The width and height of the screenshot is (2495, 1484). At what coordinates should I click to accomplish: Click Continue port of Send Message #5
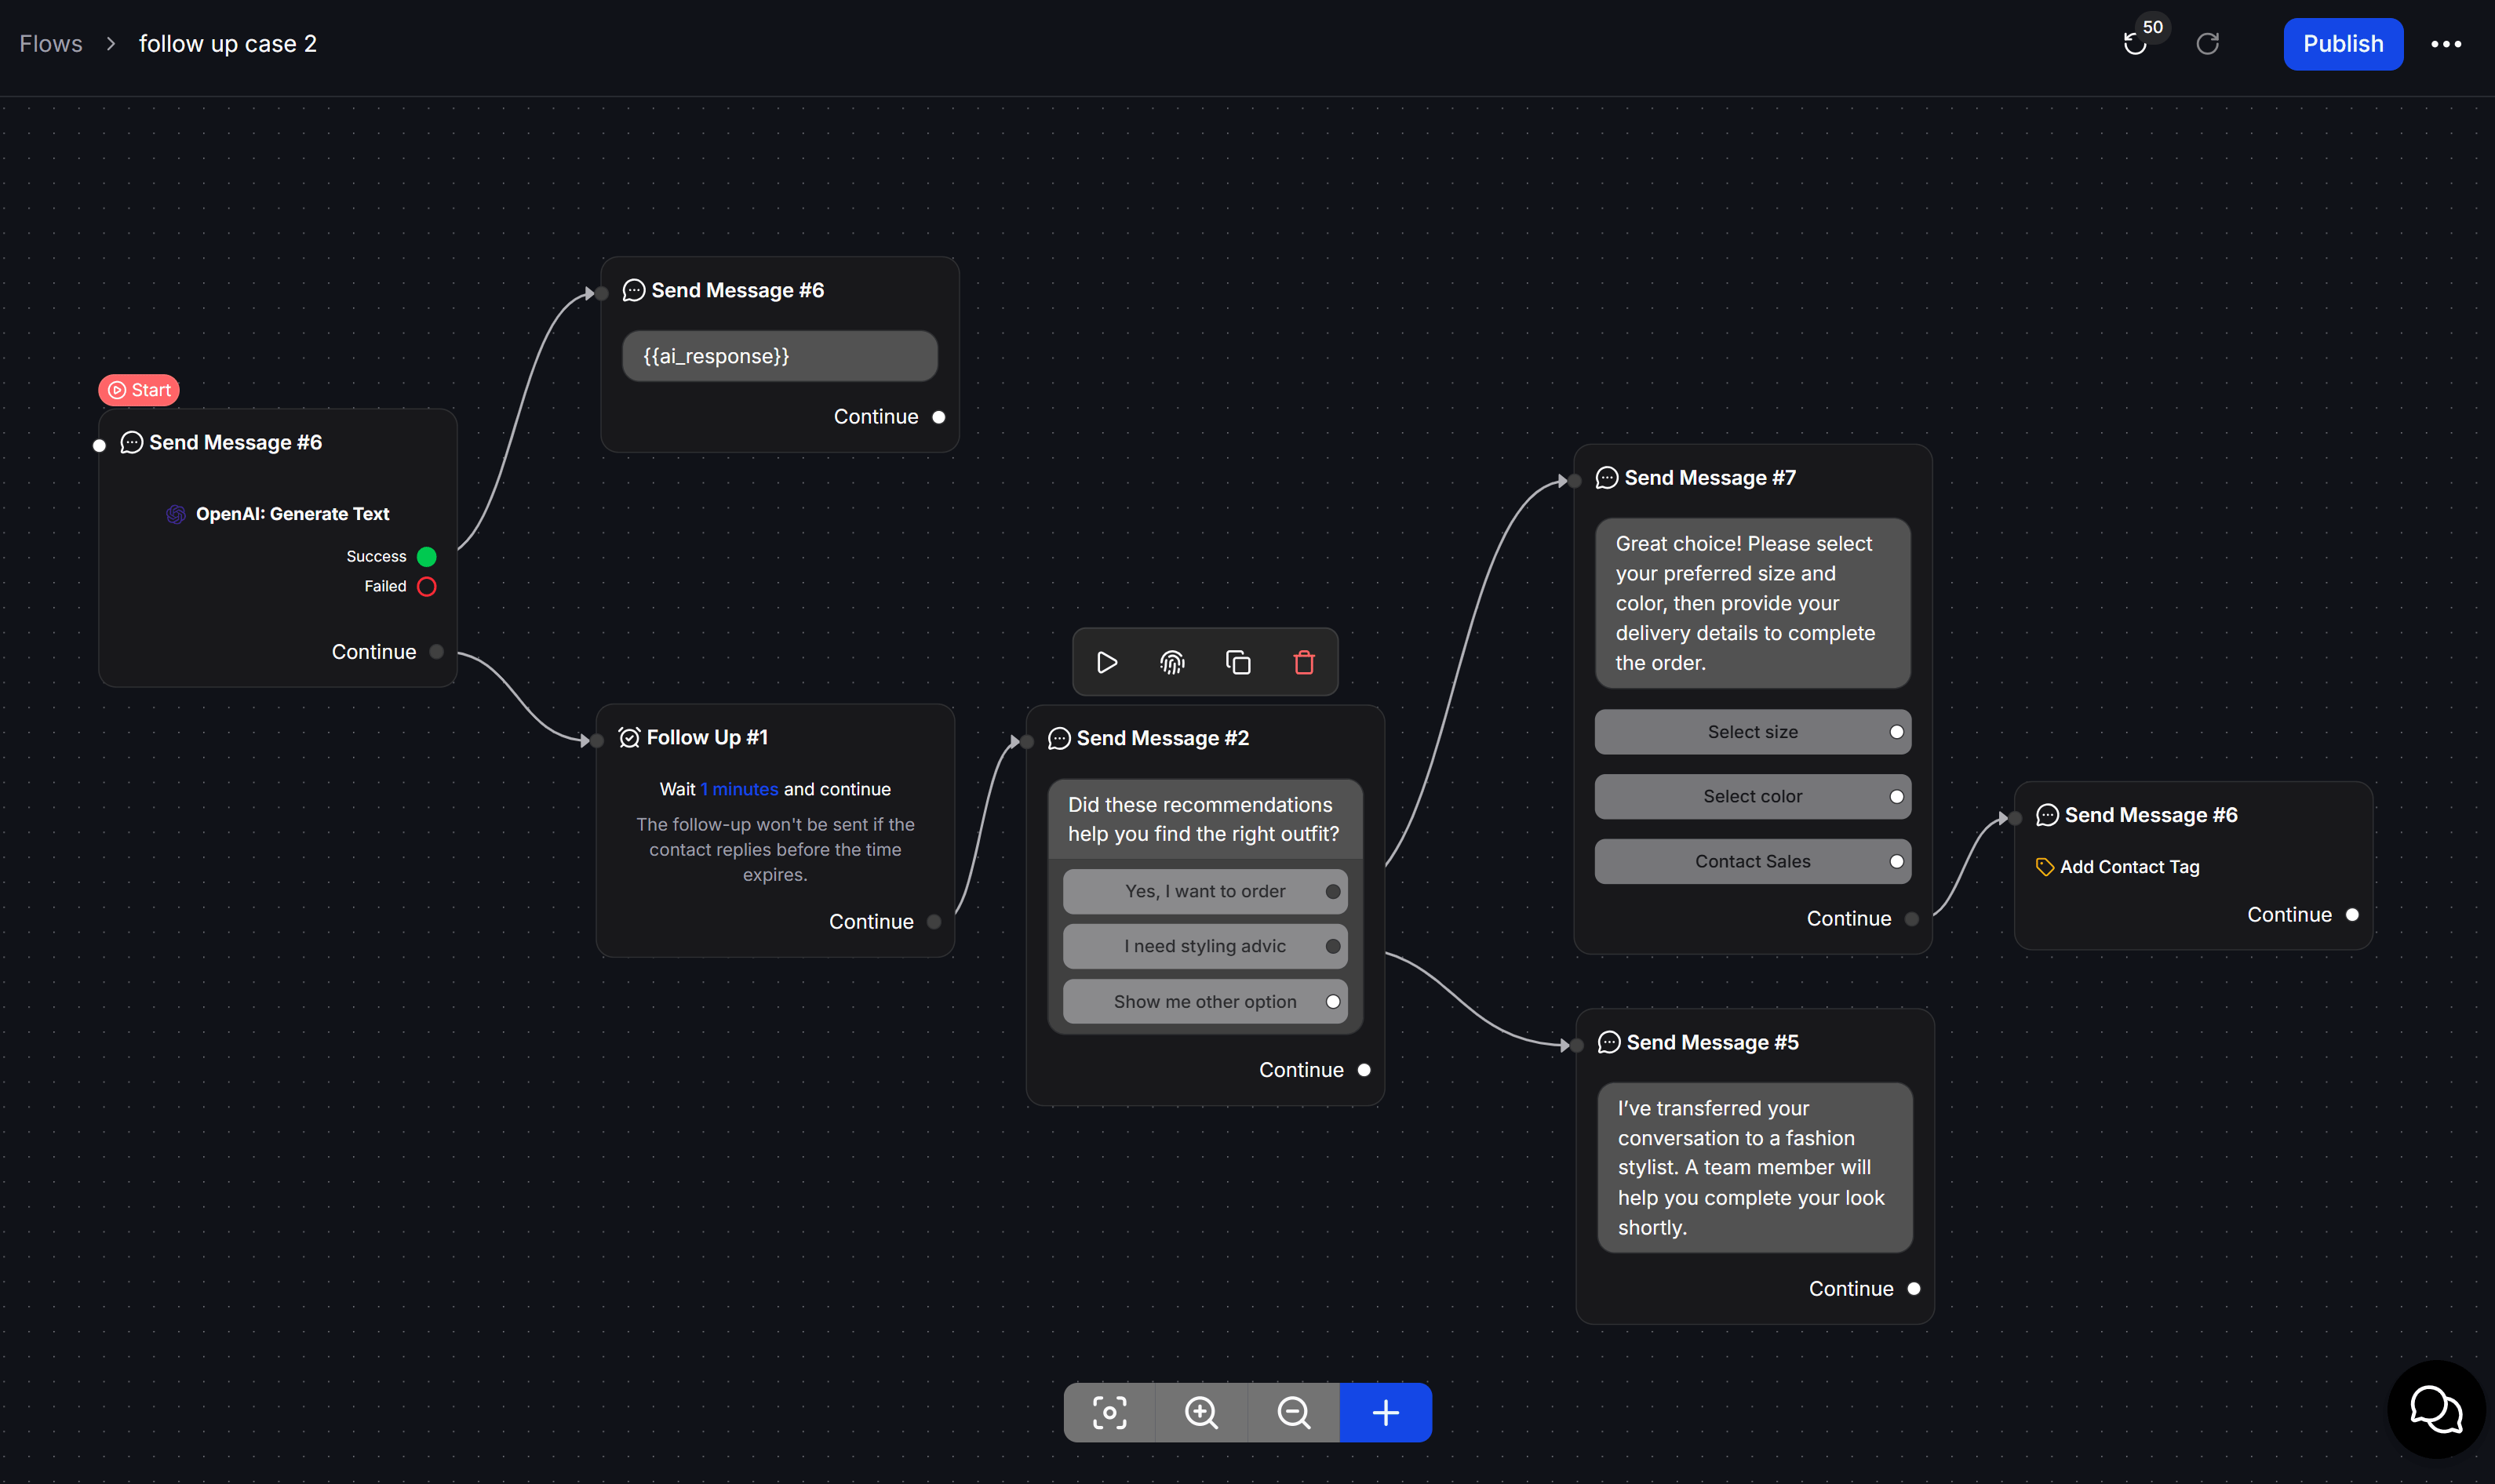point(1914,1289)
